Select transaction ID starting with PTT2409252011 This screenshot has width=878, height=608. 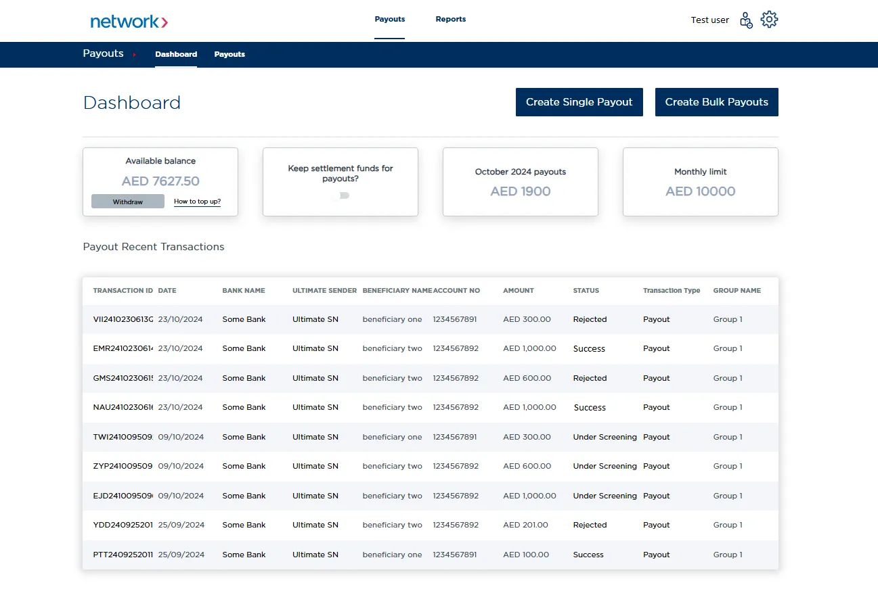(123, 555)
